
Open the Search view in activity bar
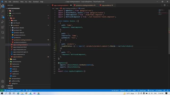(3, 11)
